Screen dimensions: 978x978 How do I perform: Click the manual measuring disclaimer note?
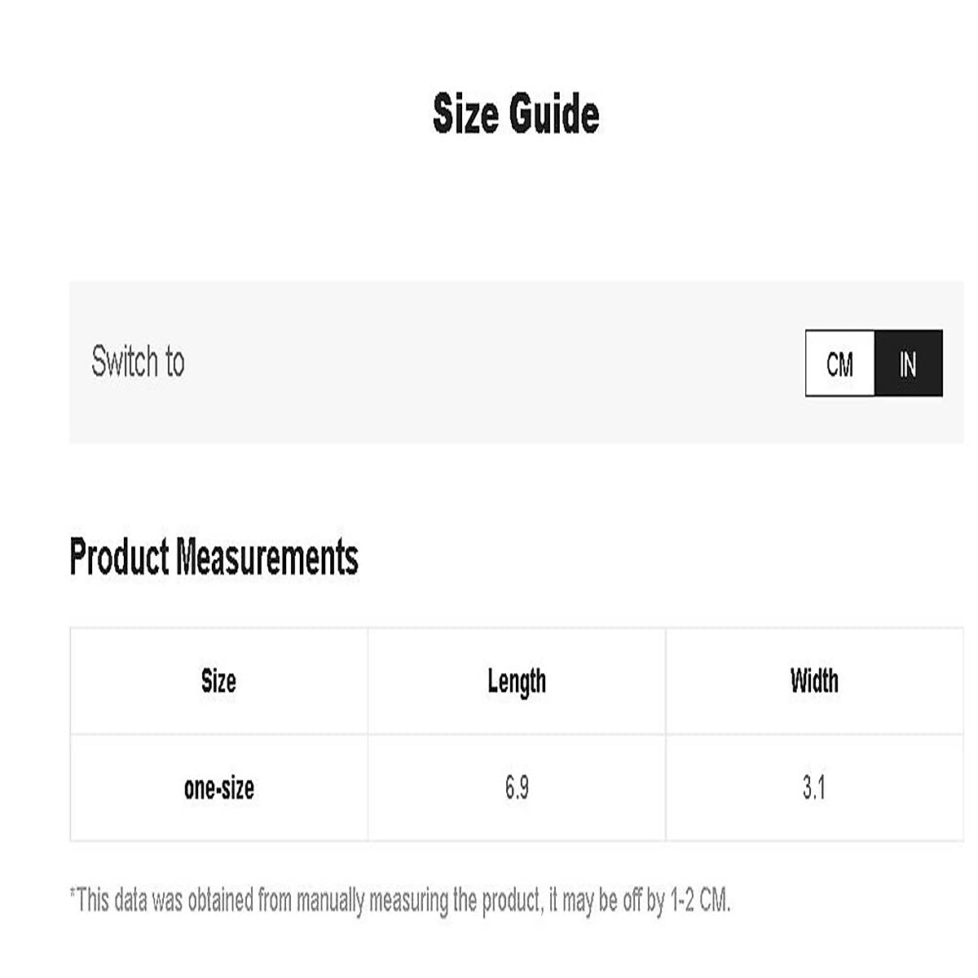click(x=399, y=901)
